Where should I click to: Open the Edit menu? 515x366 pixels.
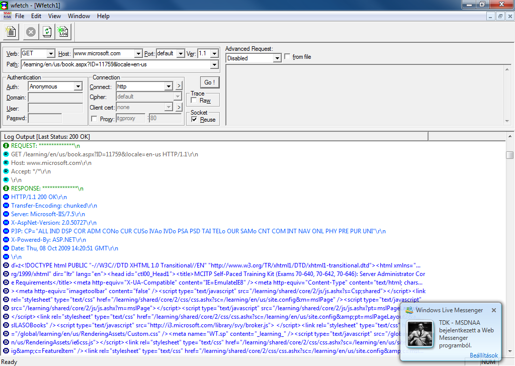[x=36, y=16]
